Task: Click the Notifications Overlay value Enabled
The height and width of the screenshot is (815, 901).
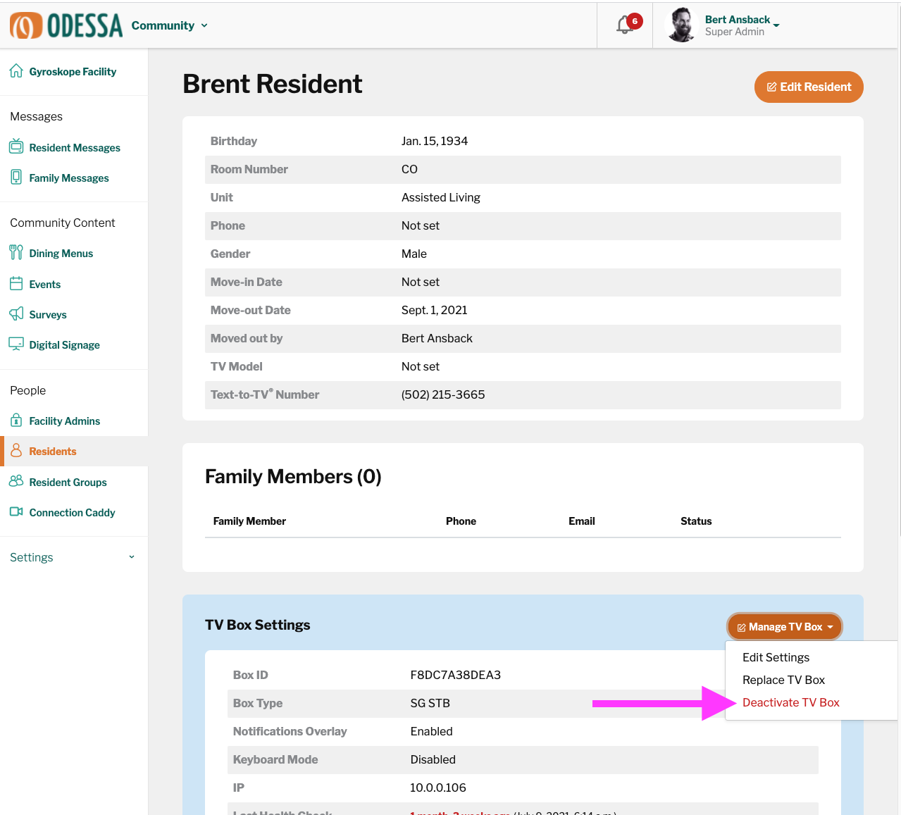Action: (x=432, y=731)
